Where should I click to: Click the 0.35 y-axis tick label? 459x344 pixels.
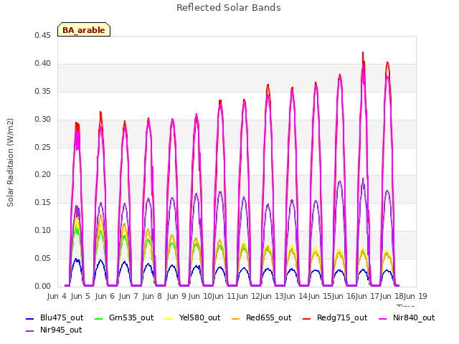click(42, 91)
